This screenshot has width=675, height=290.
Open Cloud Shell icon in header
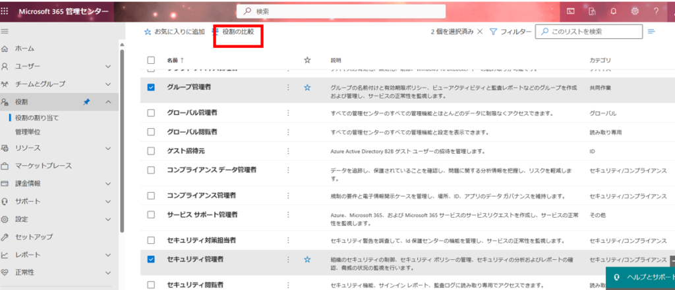(571, 11)
